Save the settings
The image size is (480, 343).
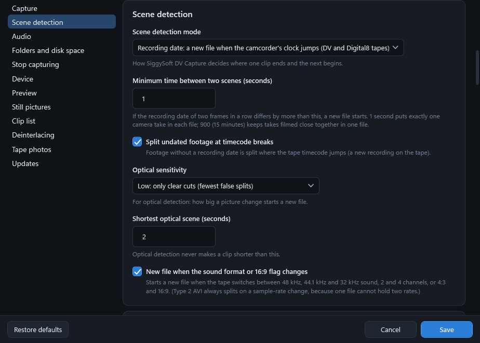coord(447,330)
